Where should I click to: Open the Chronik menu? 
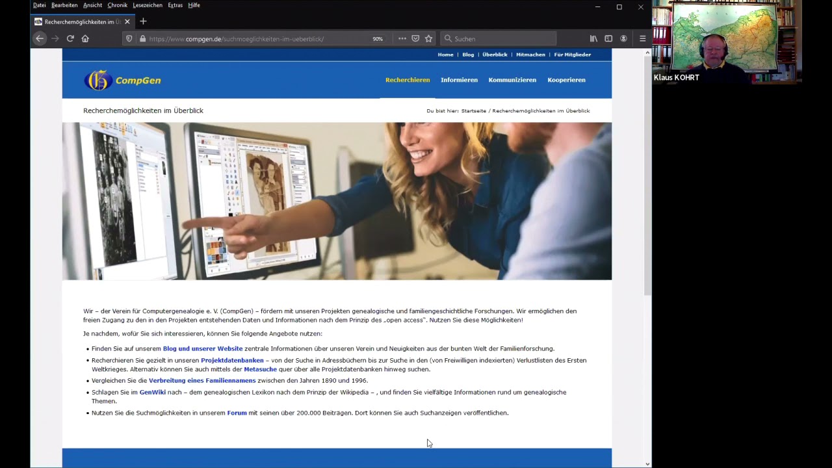[x=118, y=5]
